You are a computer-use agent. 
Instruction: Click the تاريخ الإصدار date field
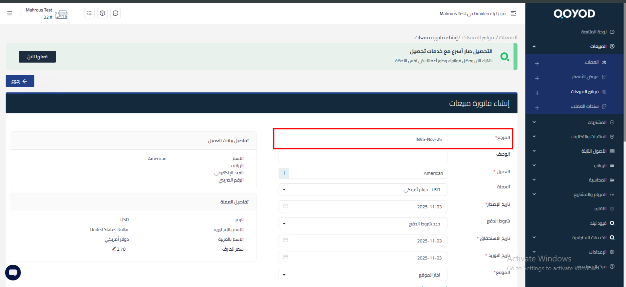pyautogui.click(x=363, y=207)
